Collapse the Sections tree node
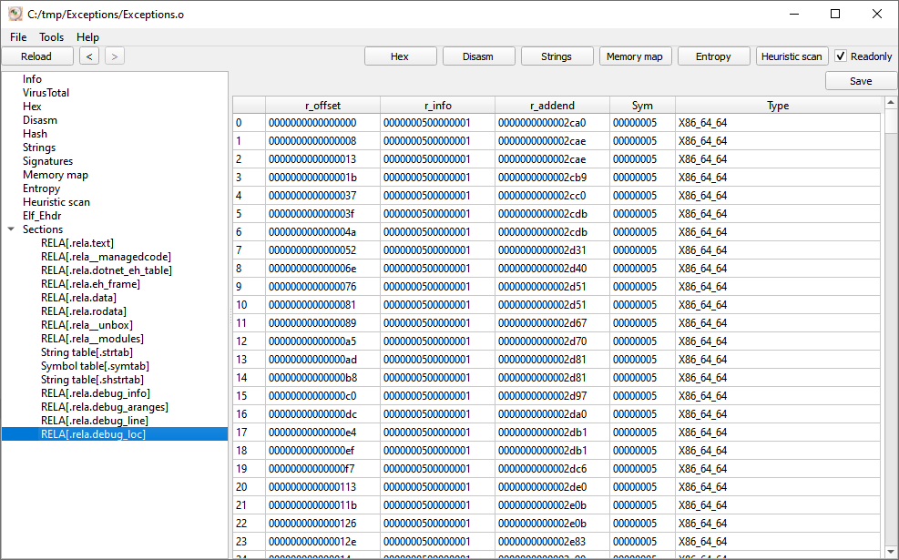899x560 pixels. [x=11, y=229]
